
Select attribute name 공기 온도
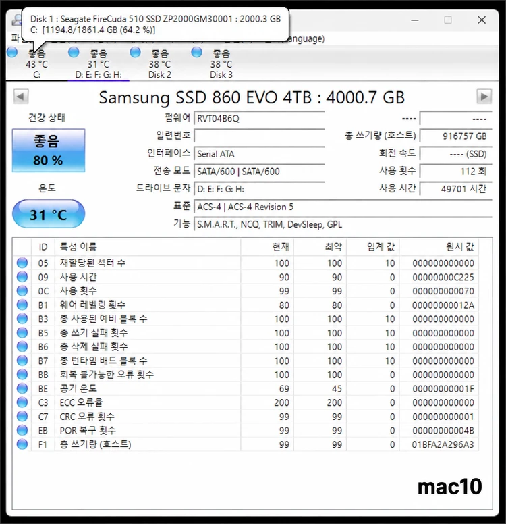point(78,388)
